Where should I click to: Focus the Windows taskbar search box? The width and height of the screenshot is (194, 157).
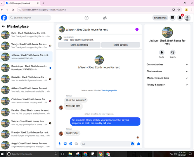pos(32,154)
